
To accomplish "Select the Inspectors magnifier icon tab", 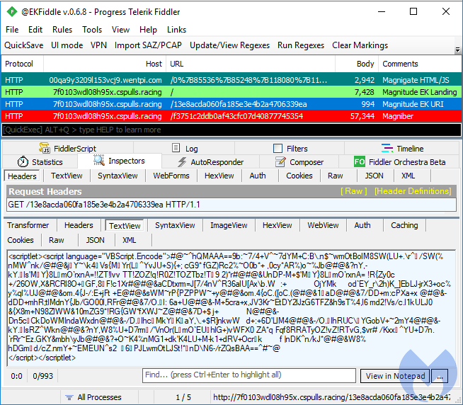I will tap(99, 161).
